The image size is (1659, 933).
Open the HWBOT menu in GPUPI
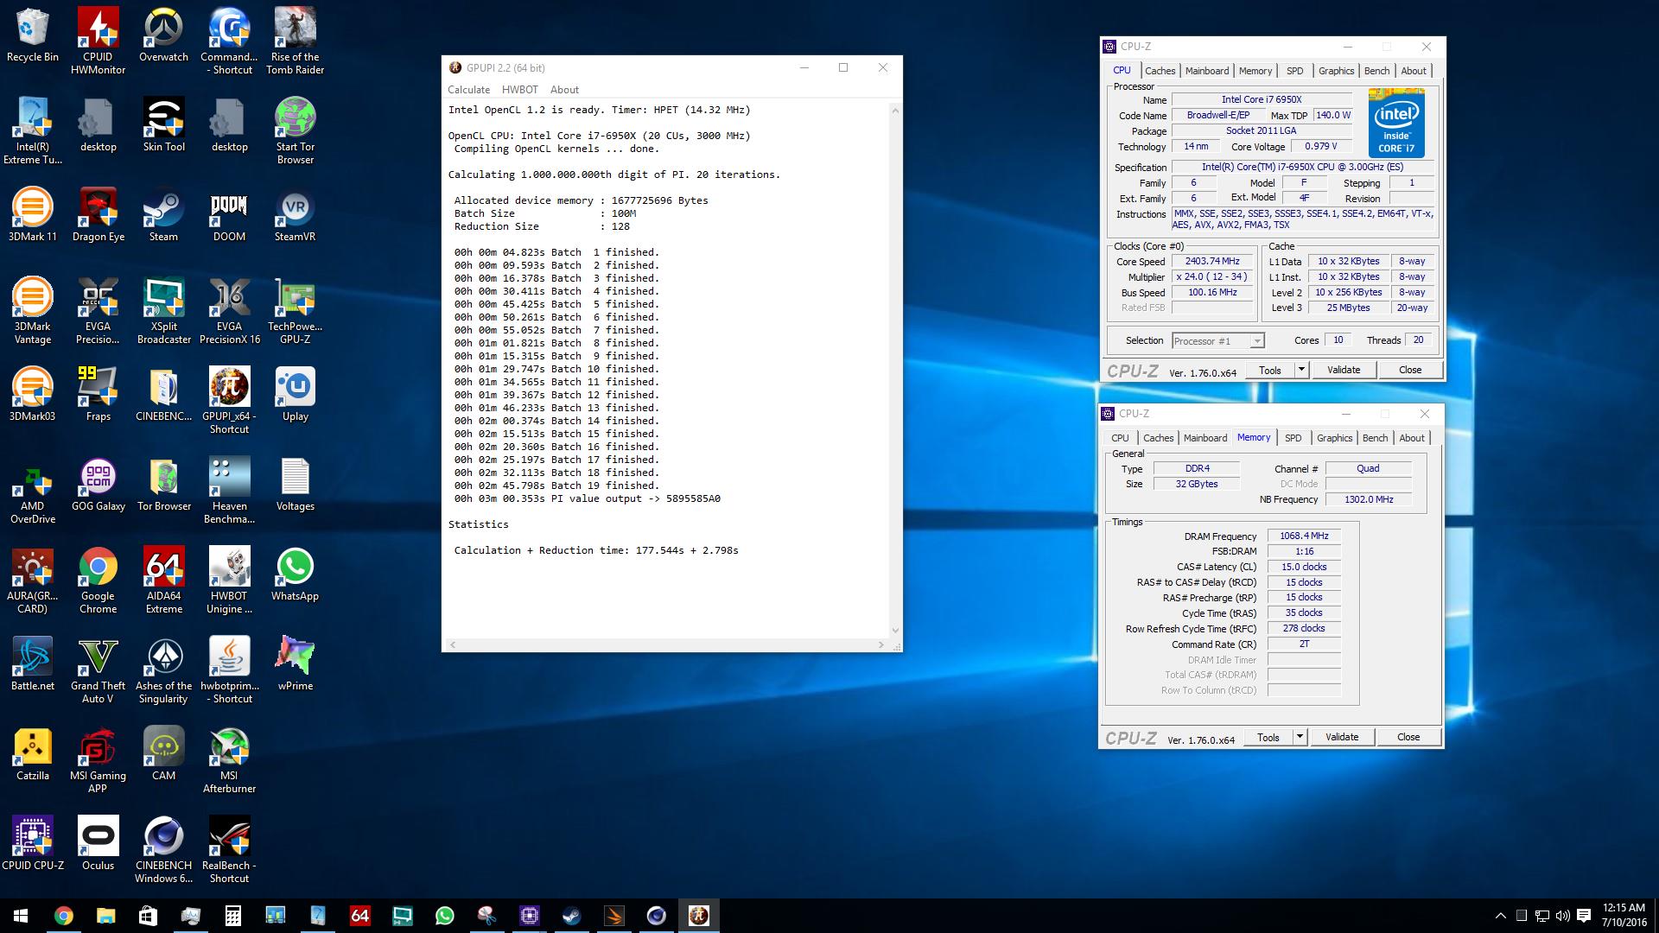(x=519, y=90)
